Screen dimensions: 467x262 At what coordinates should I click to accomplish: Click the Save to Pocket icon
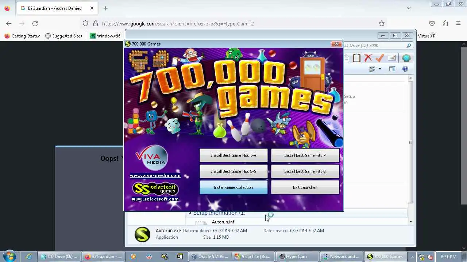pyautogui.click(x=432, y=24)
